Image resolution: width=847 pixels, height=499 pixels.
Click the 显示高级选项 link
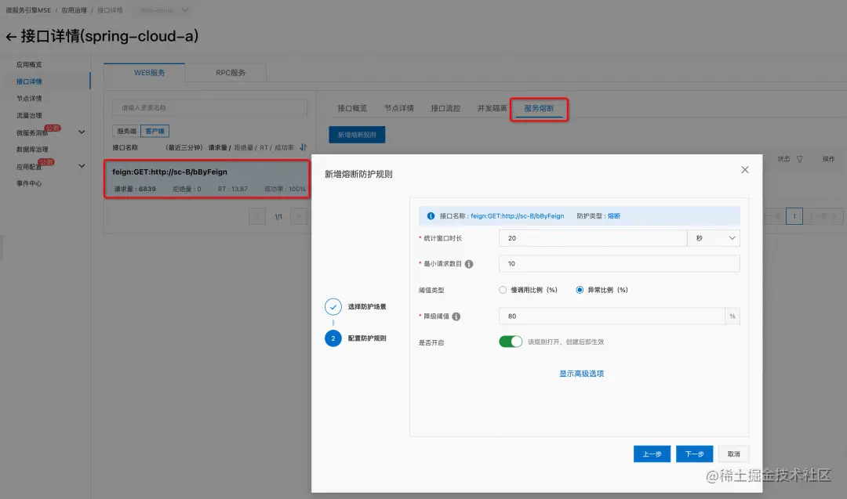tap(582, 374)
